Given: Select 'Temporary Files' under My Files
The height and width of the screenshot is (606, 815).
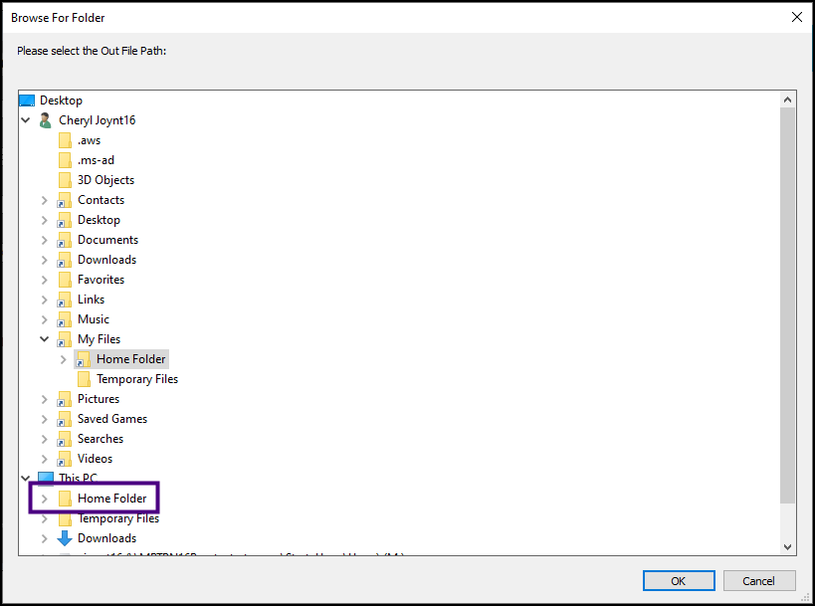Looking at the screenshot, I should pyautogui.click(x=137, y=379).
